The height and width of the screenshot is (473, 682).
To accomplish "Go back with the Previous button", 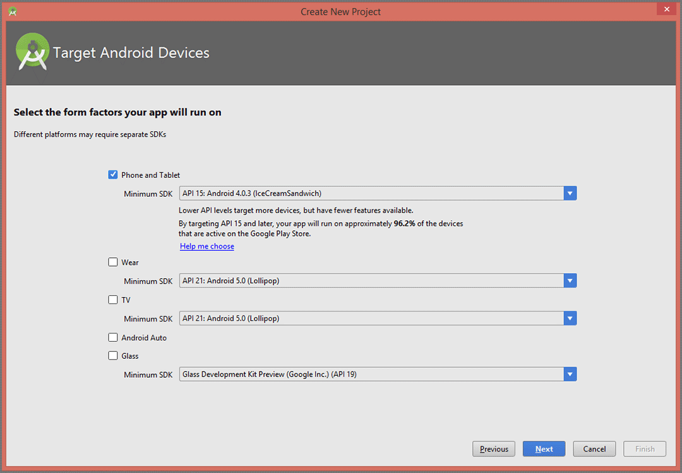I will (x=494, y=448).
